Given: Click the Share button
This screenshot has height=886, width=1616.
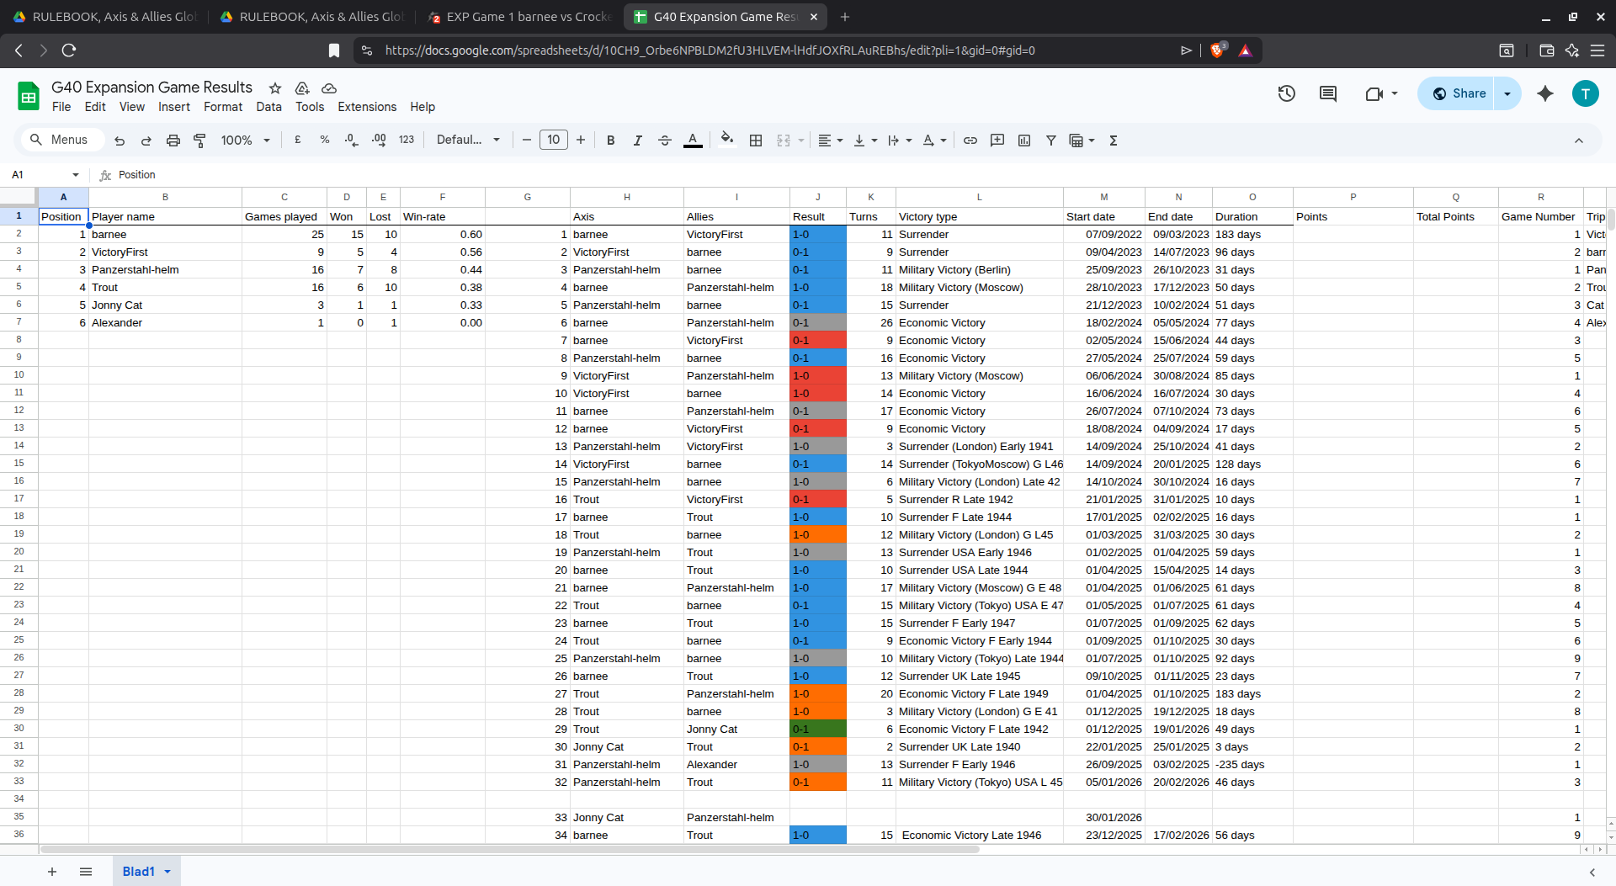Looking at the screenshot, I should [1457, 93].
